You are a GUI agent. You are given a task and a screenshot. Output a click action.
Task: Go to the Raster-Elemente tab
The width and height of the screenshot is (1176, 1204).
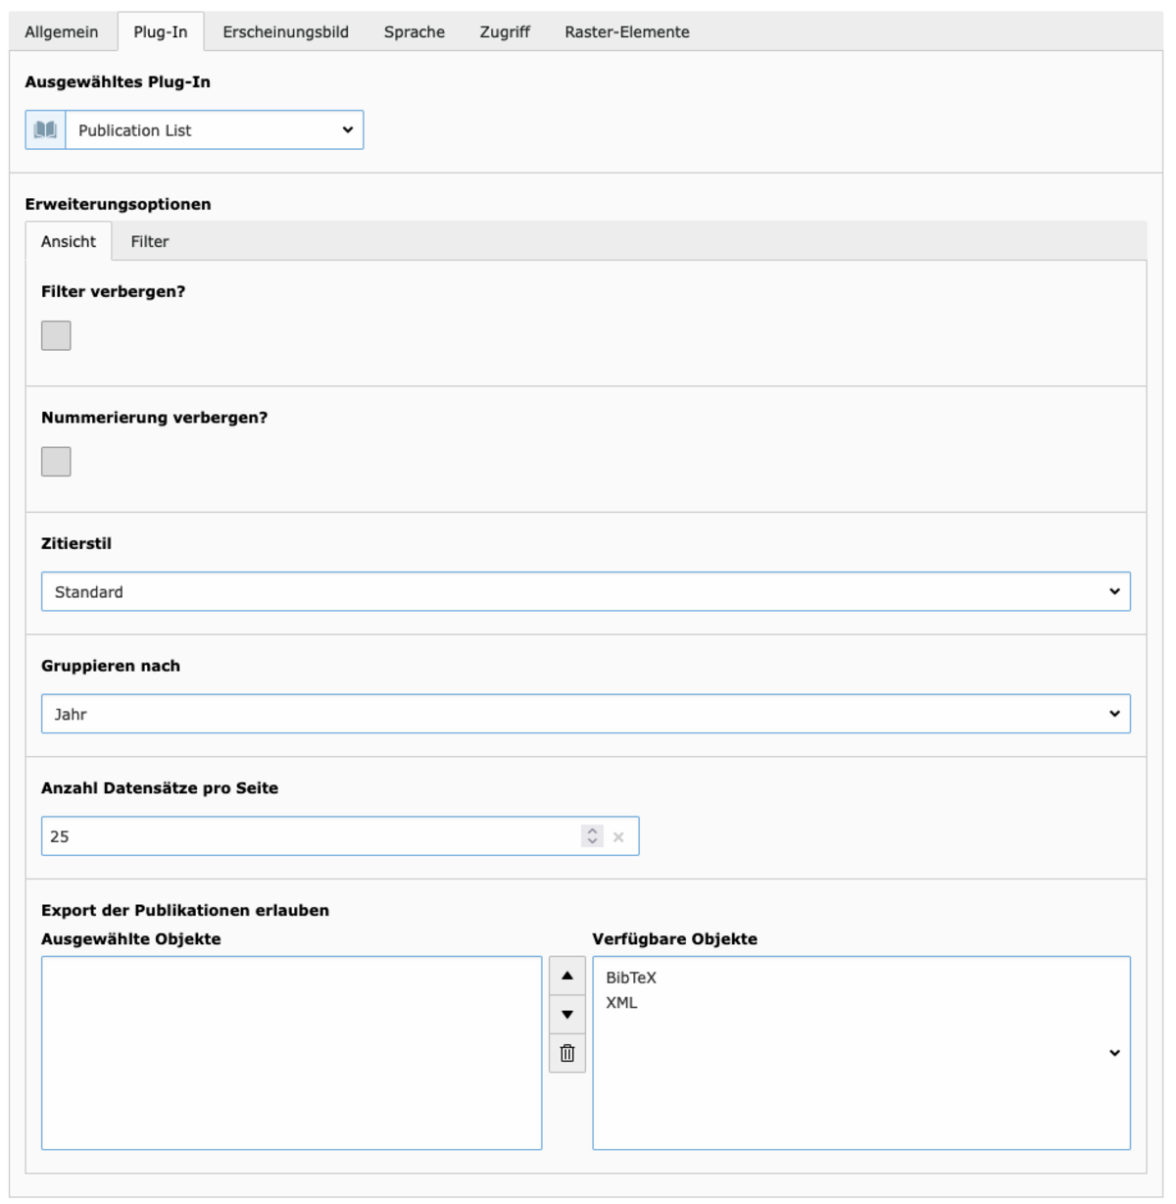point(627,31)
